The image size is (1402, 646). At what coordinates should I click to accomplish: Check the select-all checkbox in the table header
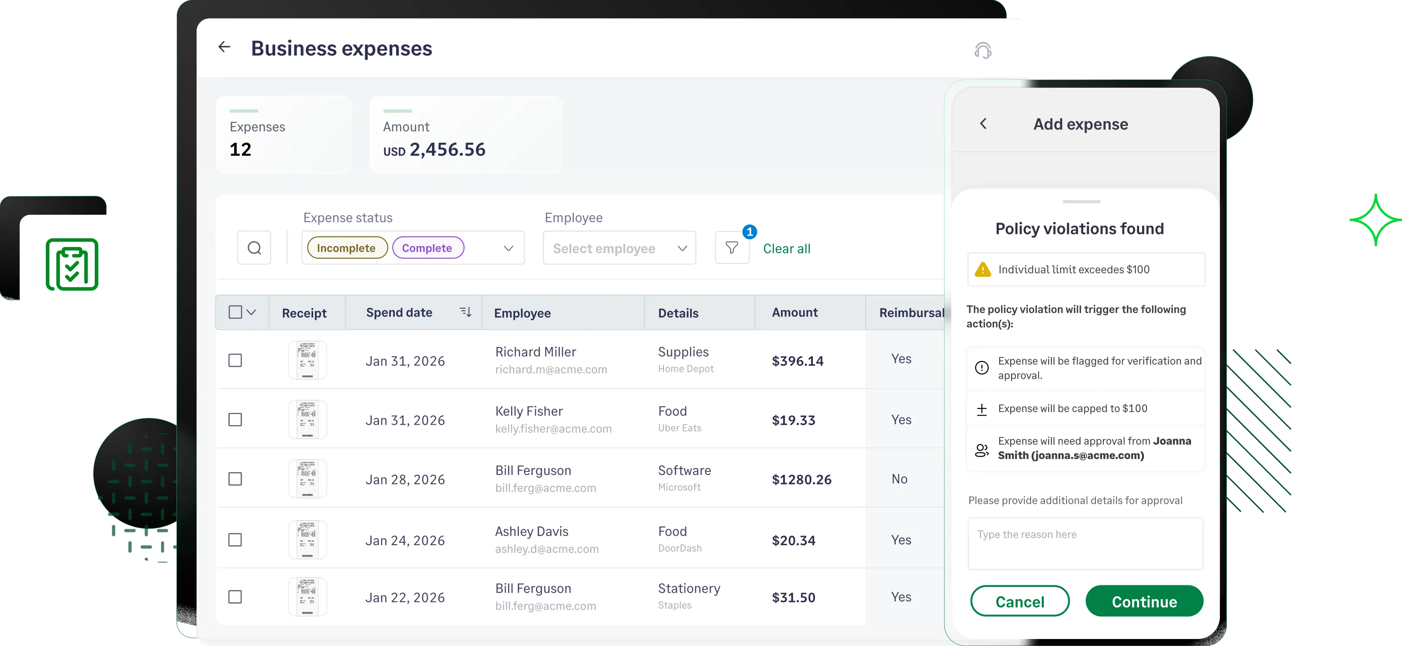click(x=235, y=312)
